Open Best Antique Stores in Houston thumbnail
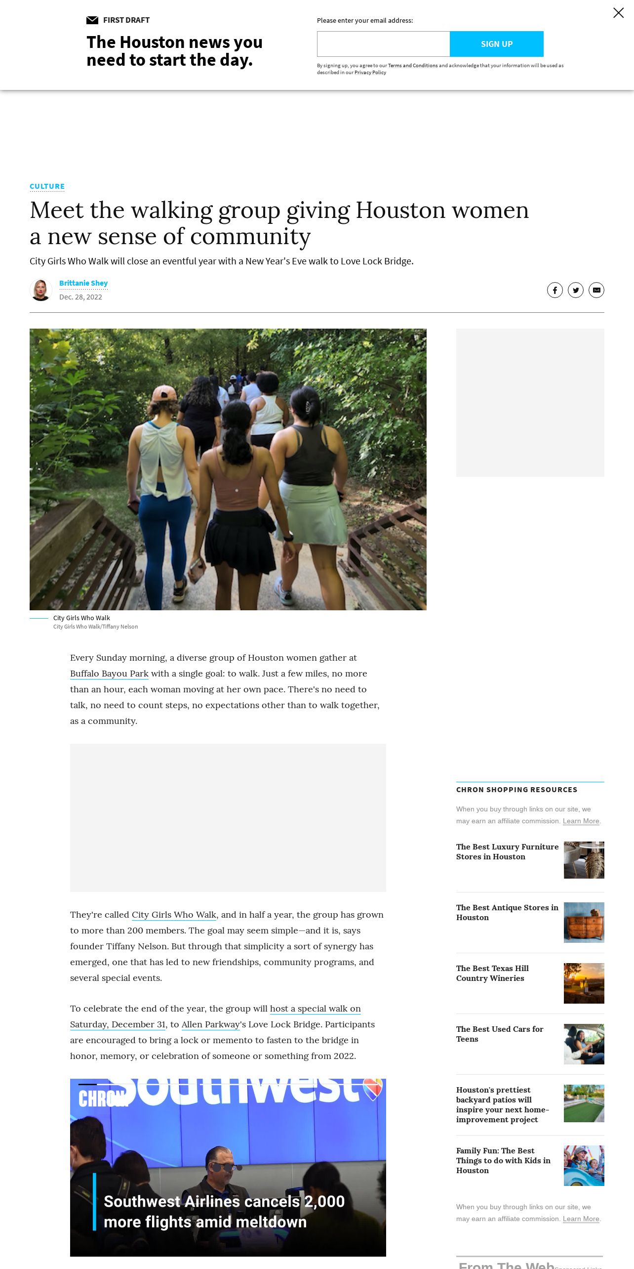The width and height of the screenshot is (634, 1269). point(584,922)
